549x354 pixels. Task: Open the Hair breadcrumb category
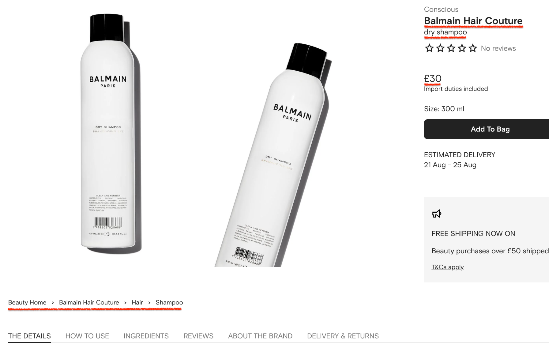[x=137, y=302]
